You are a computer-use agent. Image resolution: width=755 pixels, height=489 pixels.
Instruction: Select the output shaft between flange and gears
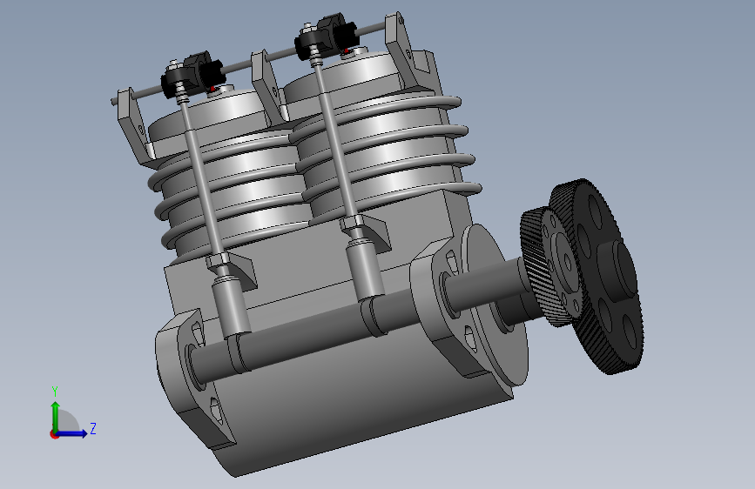pyautogui.click(x=484, y=284)
